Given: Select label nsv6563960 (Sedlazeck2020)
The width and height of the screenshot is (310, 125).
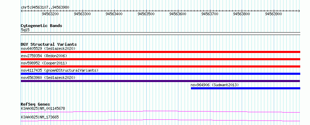Looking at the screenshot, I should click(48, 78).
